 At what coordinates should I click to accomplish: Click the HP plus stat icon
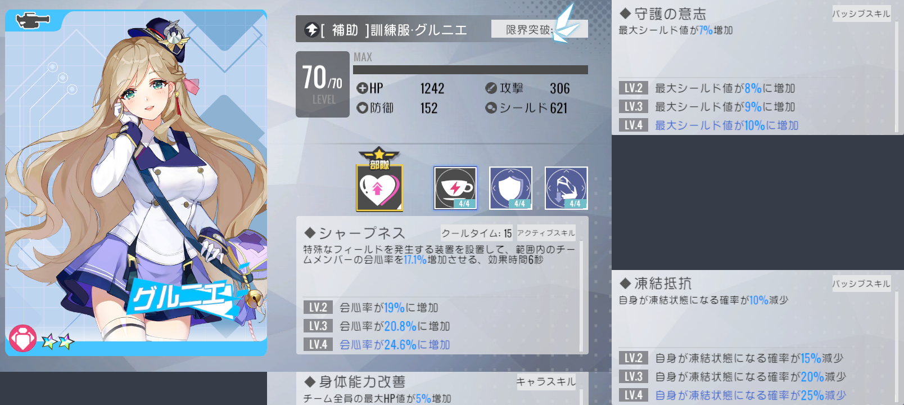tap(362, 88)
